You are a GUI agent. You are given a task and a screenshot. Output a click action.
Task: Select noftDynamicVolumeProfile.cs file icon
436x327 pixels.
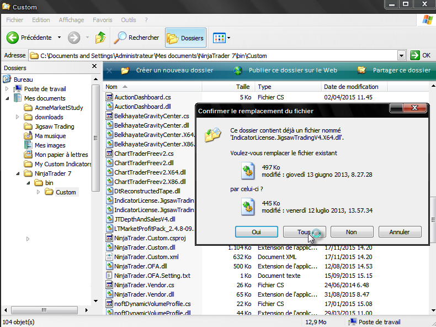click(x=109, y=304)
